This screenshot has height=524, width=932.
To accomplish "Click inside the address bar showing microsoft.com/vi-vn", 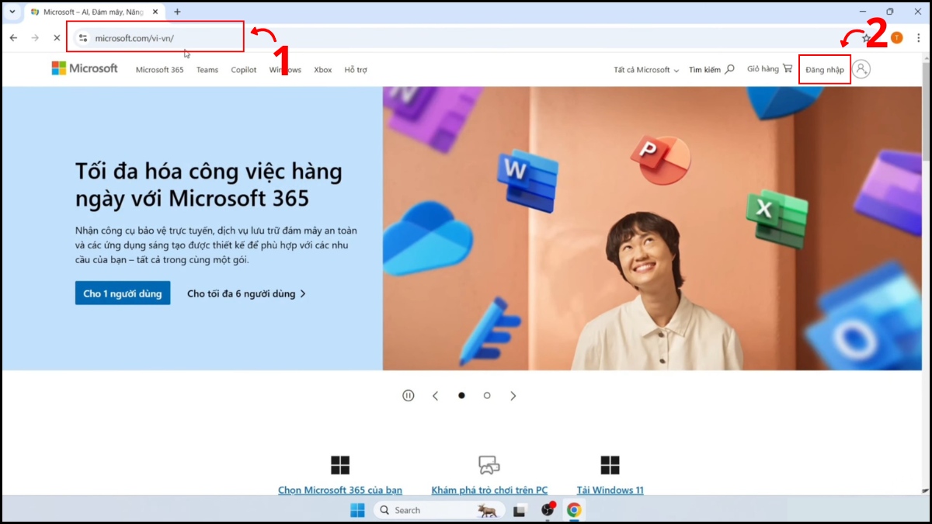I will 155,36.
